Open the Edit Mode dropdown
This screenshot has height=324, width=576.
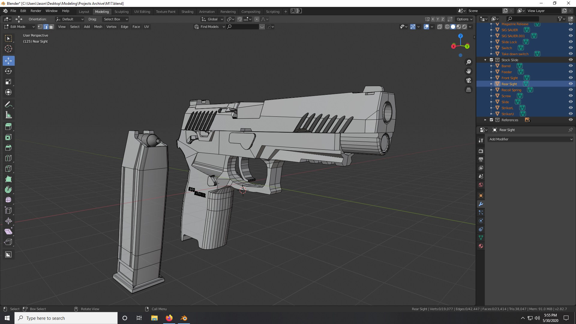[x=19, y=27]
